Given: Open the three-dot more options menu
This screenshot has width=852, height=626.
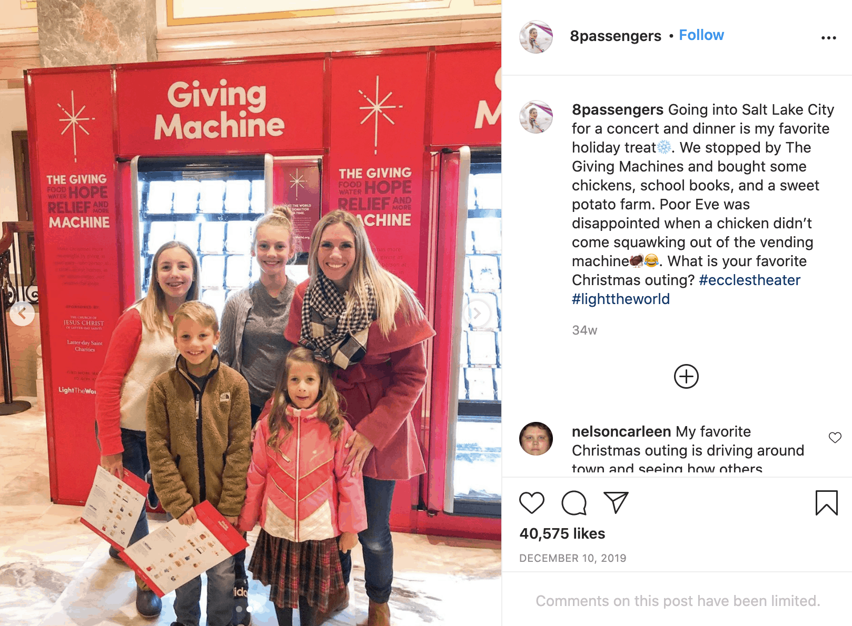Looking at the screenshot, I should tap(828, 38).
